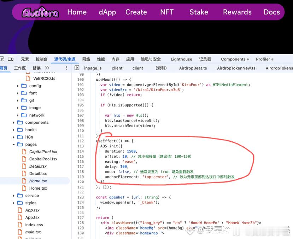The height and width of the screenshot is (239, 293).
Task: Toggle the device toolbar icon
Action: [x=11, y=59]
